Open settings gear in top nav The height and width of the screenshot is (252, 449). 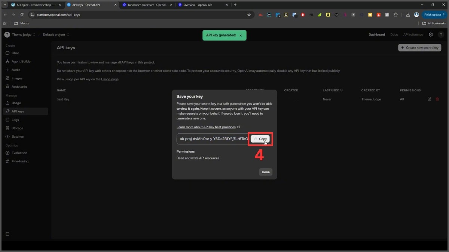click(x=431, y=35)
